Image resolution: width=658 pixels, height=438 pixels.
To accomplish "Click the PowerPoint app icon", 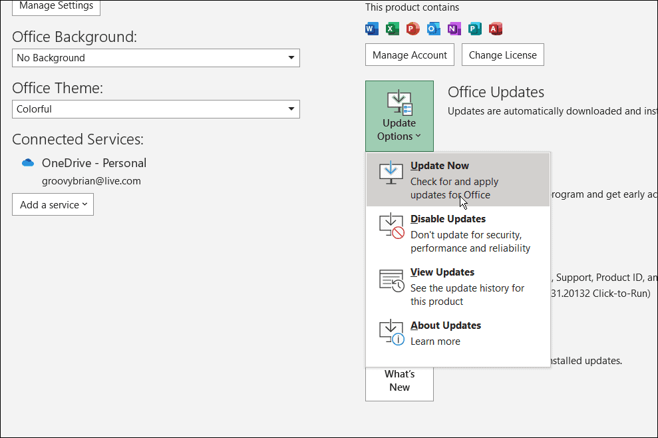I will click(x=413, y=29).
